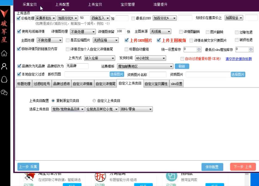
Task: Switch to the sku设置 tab
Action: (177, 84)
